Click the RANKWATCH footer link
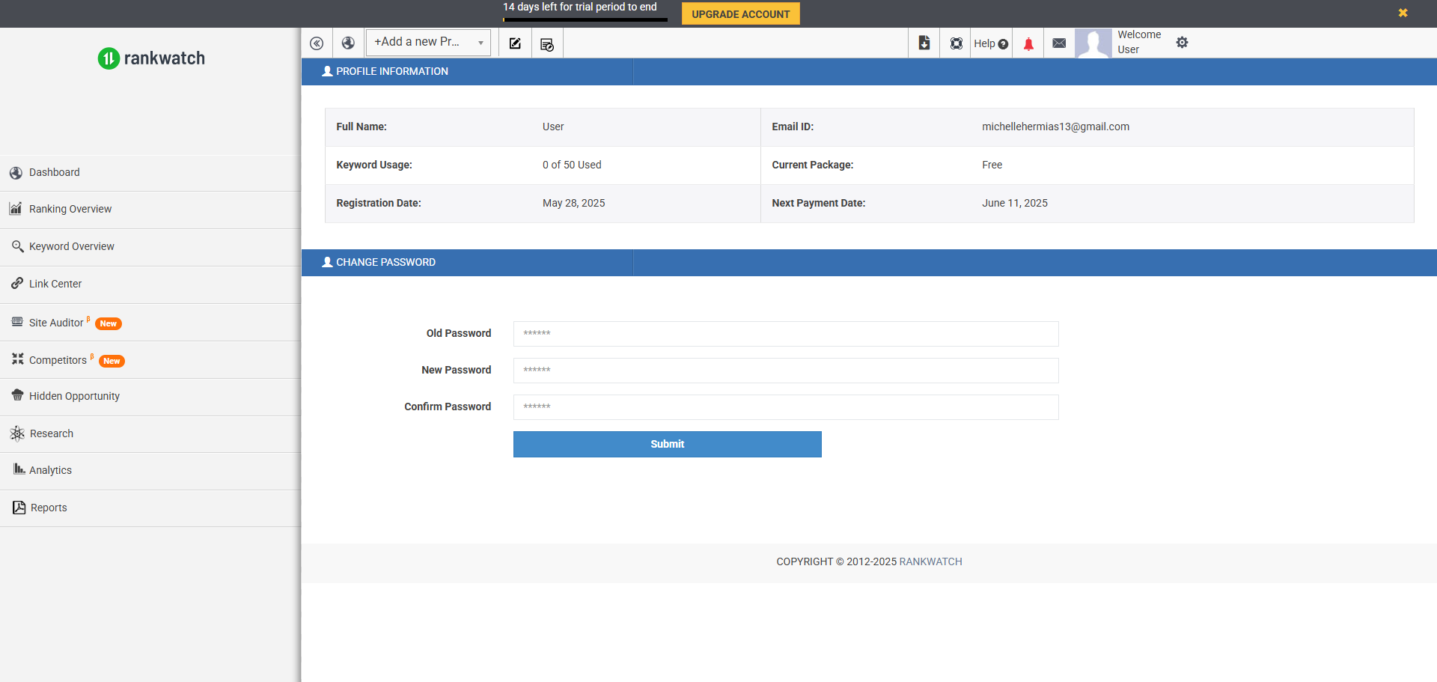The height and width of the screenshot is (682, 1437). pos(930,561)
